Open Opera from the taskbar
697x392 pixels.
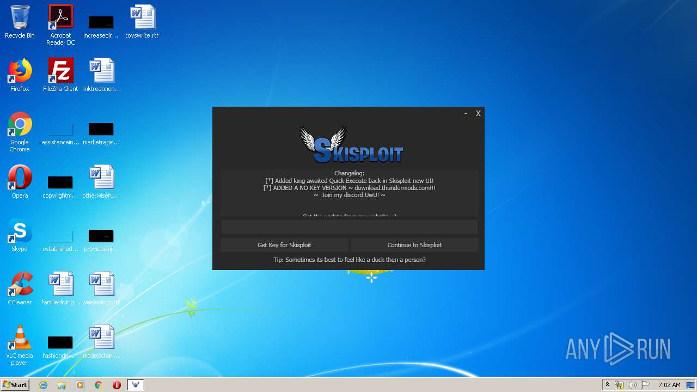click(x=117, y=385)
